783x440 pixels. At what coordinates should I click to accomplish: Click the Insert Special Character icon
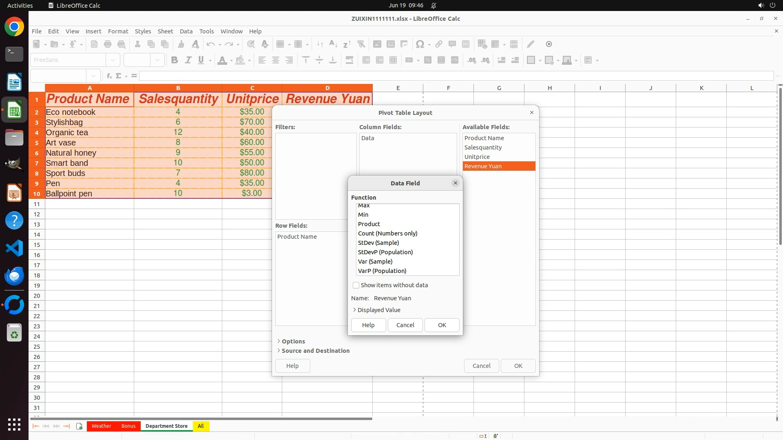(420, 44)
